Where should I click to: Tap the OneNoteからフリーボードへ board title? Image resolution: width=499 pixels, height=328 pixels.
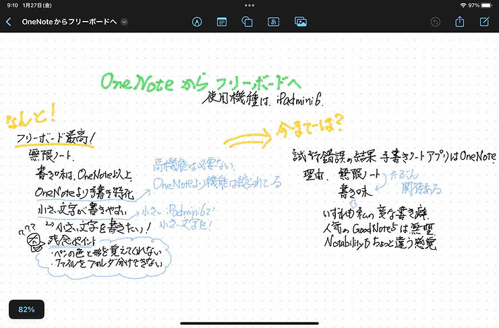click(x=69, y=22)
